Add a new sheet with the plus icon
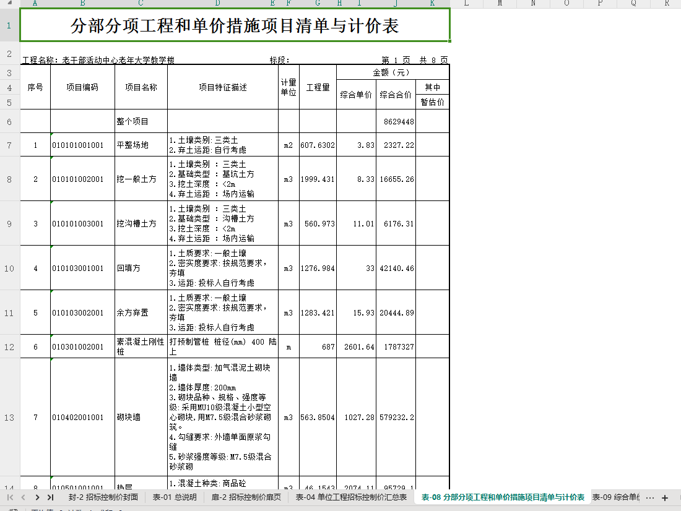 tap(664, 498)
